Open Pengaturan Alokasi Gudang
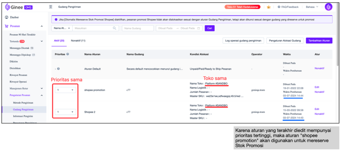Viewport: 341px width, 151px height. tap(285, 41)
